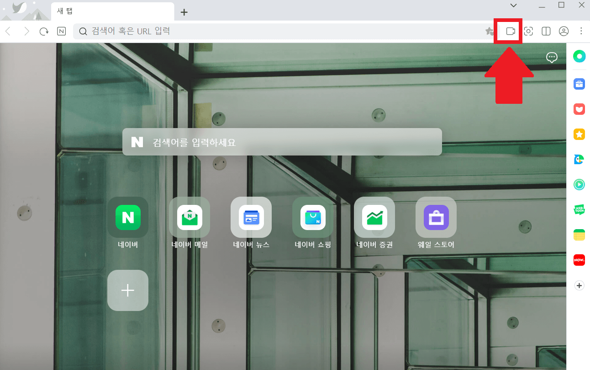
Task: Maximize the browser window
Action: (x=562, y=5)
